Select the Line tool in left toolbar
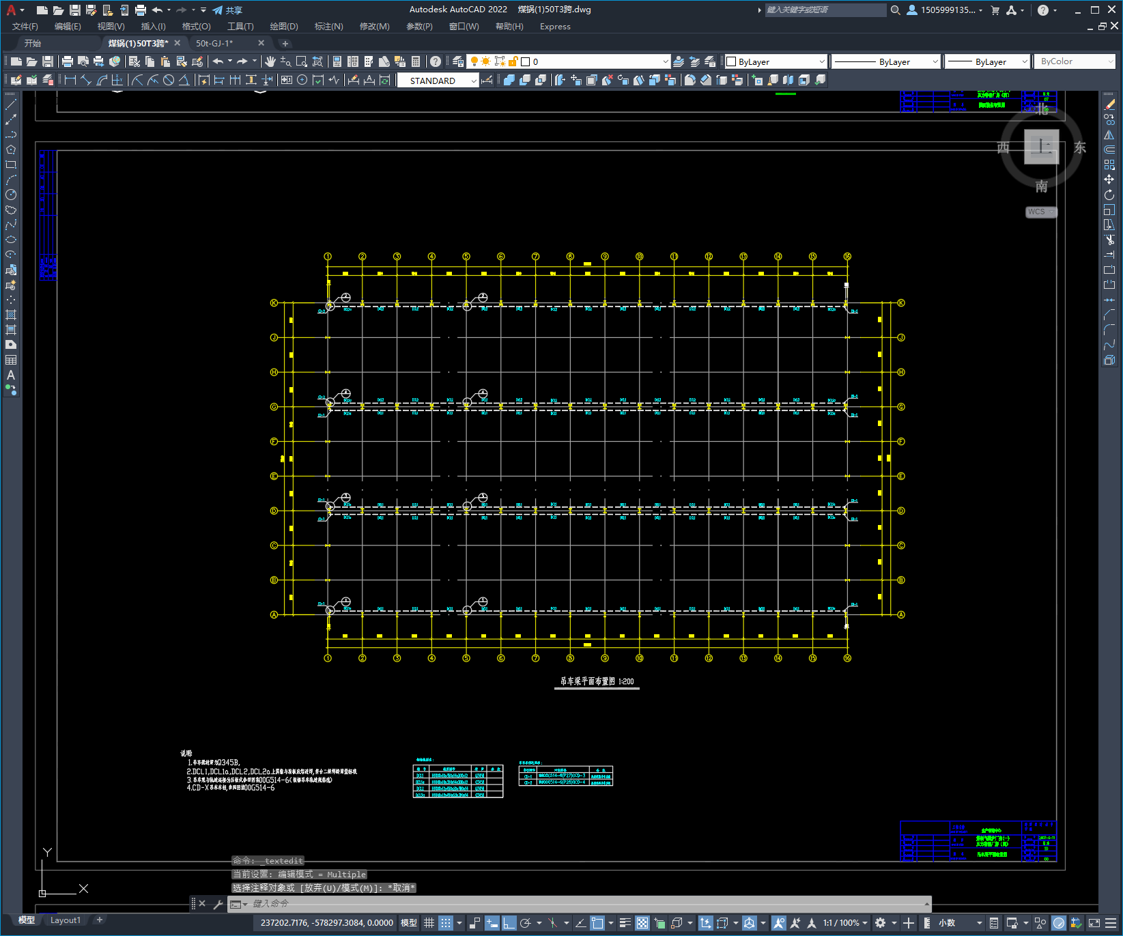 [11, 104]
